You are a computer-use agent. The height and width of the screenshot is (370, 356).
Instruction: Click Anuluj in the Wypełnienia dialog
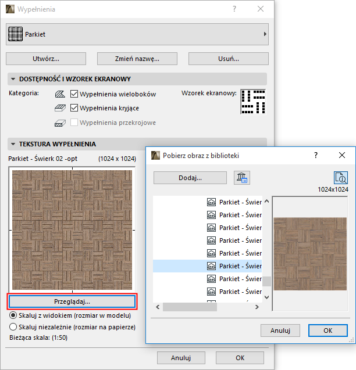[x=181, y=358]
